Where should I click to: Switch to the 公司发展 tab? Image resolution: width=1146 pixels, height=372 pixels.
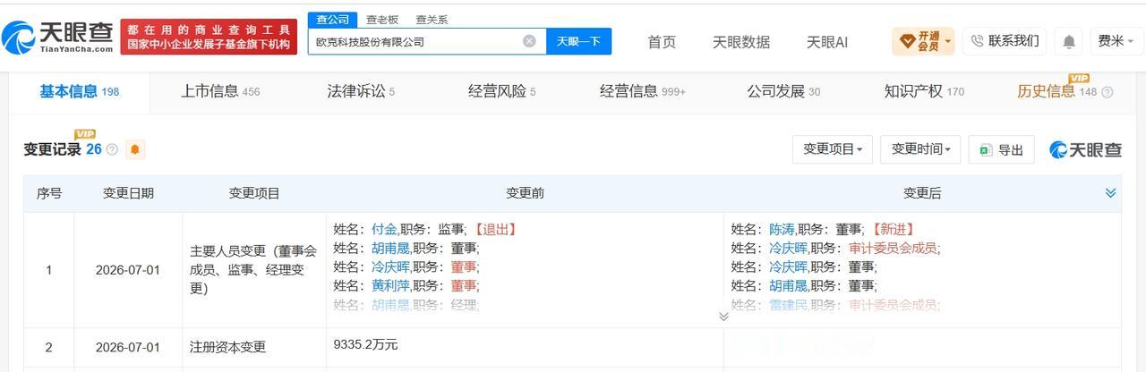click(x=783, y=91)
